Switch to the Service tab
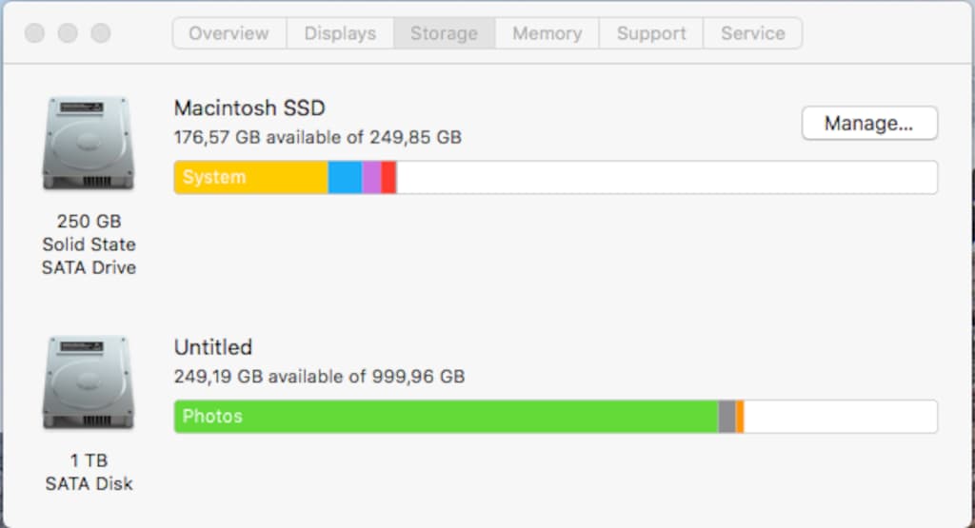The image size is (975, 528). (x=752, y=33)
